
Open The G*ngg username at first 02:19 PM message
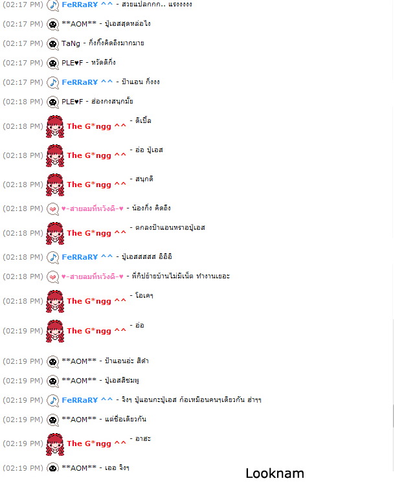[96, 331]
